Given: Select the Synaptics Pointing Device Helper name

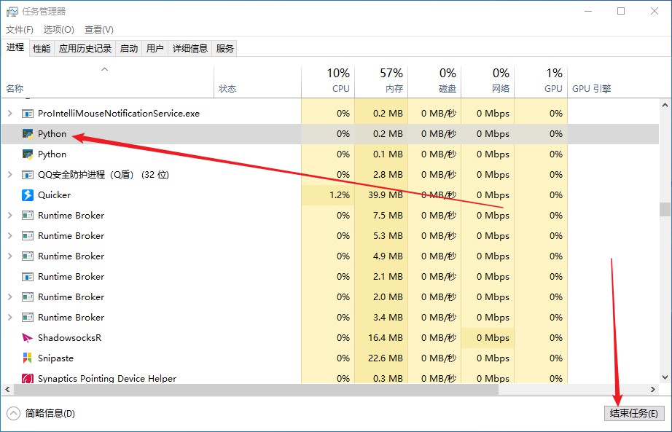Looking at the screenshot, I should (x=107, y=378).
